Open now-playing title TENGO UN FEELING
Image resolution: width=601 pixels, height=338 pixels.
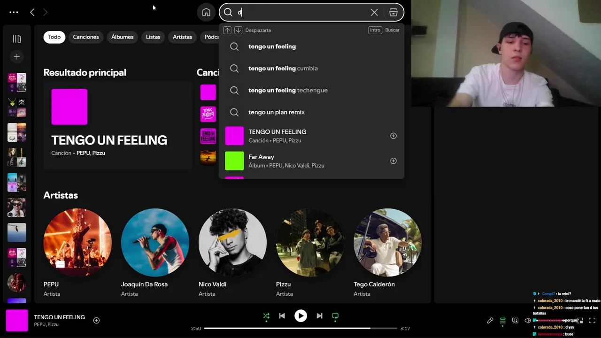tap(59, 317)
